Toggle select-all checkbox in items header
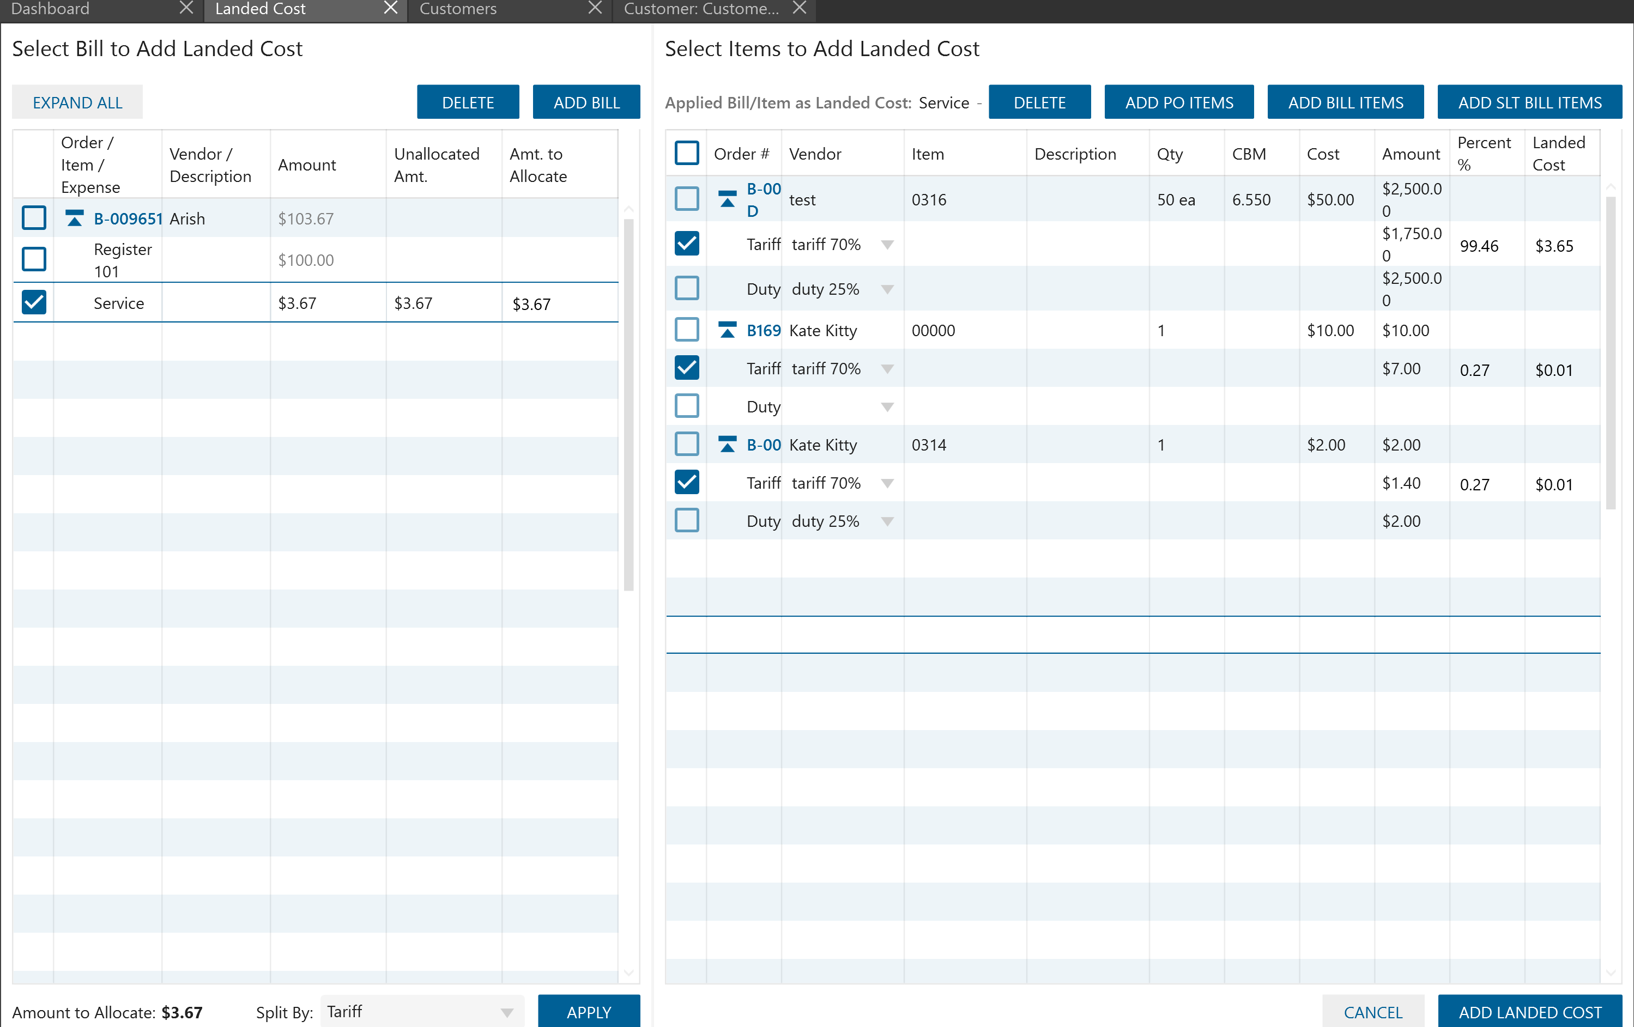Viewport: 1634px width, 1027px height. tap(687, 153)
